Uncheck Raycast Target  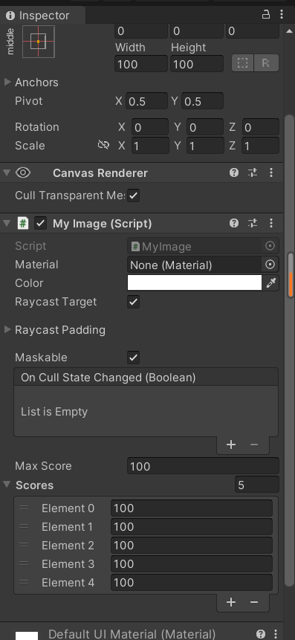click(x=134, y=302)
